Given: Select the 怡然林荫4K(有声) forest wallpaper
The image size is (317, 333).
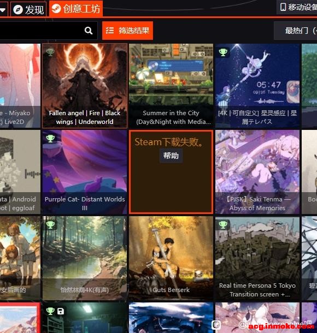Looking at the screenshot, I should 85,258.
